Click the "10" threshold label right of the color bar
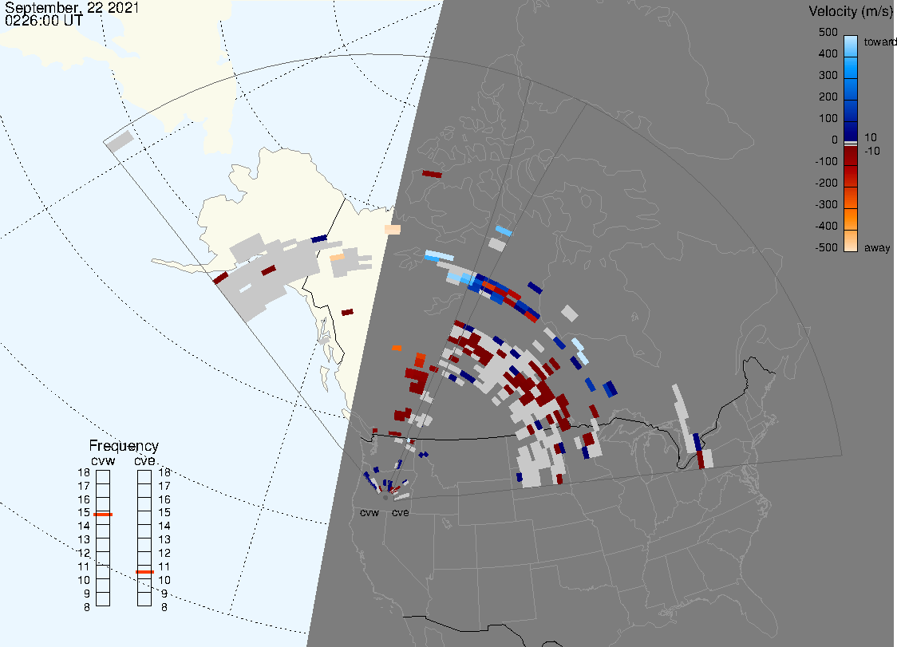Image resolution: width=897 pixels, height=647 pixels. tap(870, 137)
